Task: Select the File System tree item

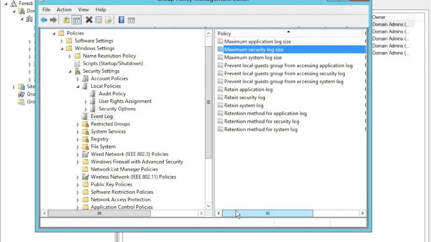Action: click(103, 147)
